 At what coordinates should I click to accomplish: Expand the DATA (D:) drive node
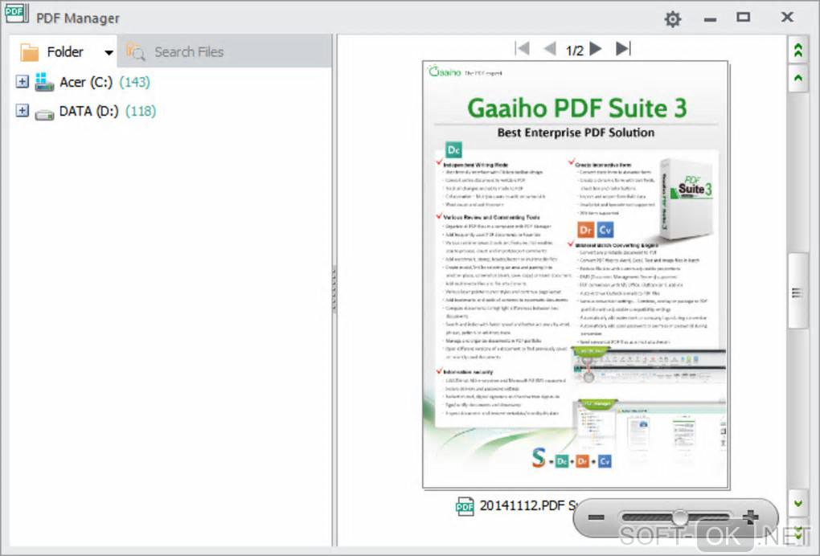[22, 110]
